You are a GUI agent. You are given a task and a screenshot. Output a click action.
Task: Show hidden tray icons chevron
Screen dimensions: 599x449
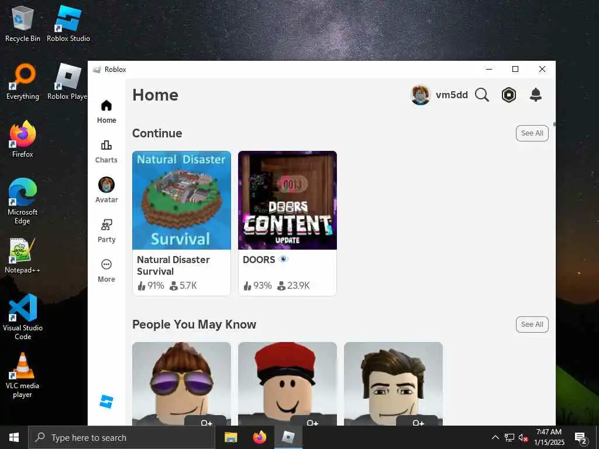pos(495,437)
